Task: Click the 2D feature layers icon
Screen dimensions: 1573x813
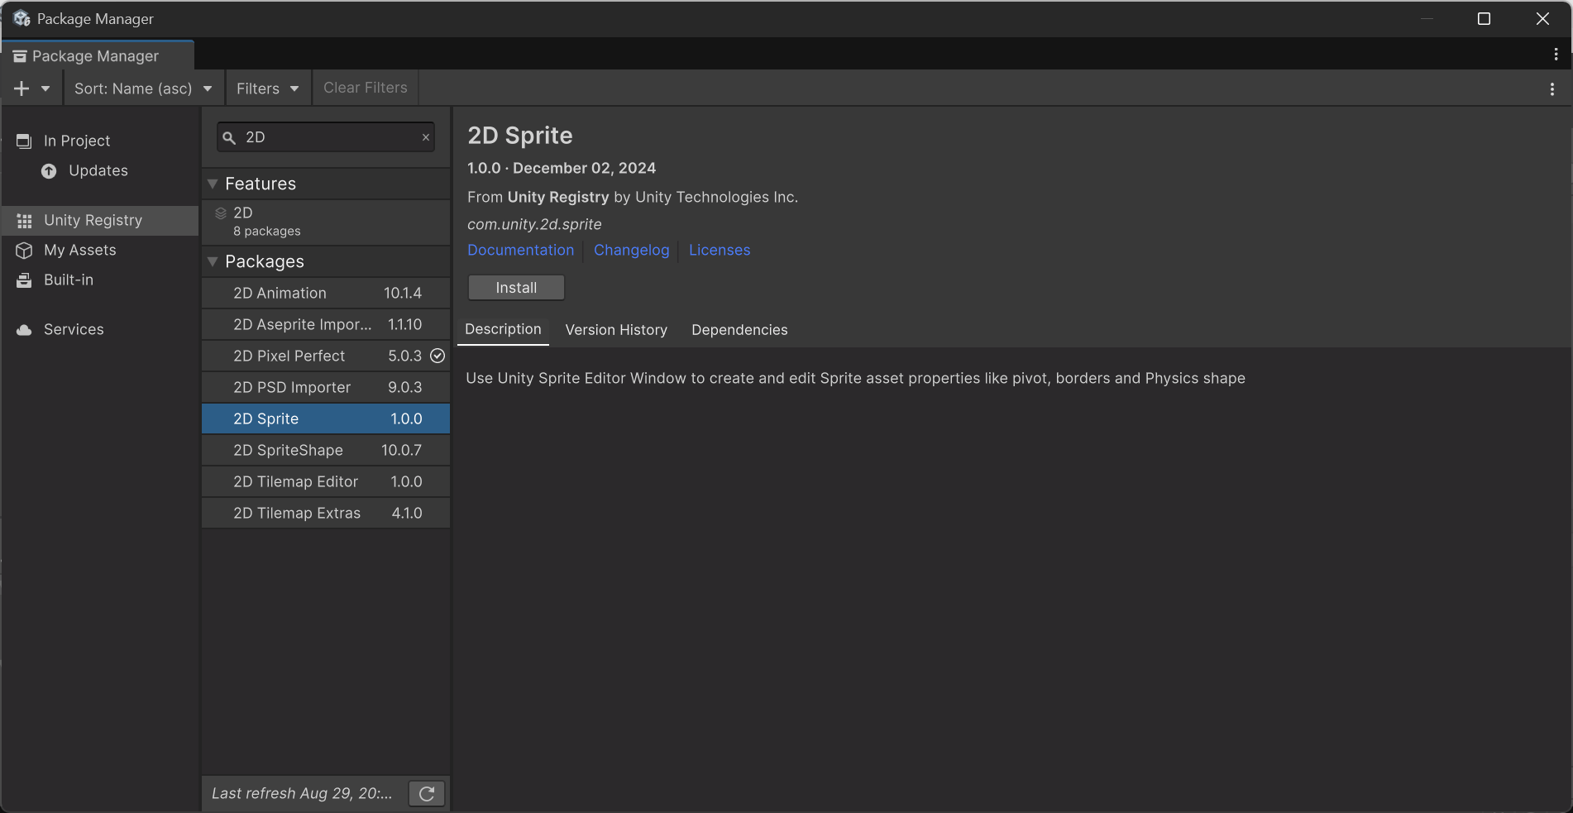Action: click(x=221, y=213)
